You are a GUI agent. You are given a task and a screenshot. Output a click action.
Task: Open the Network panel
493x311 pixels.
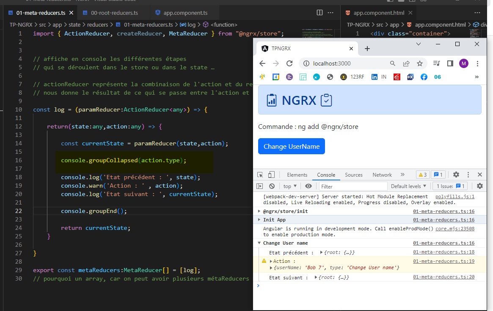(x=382, y=175)
